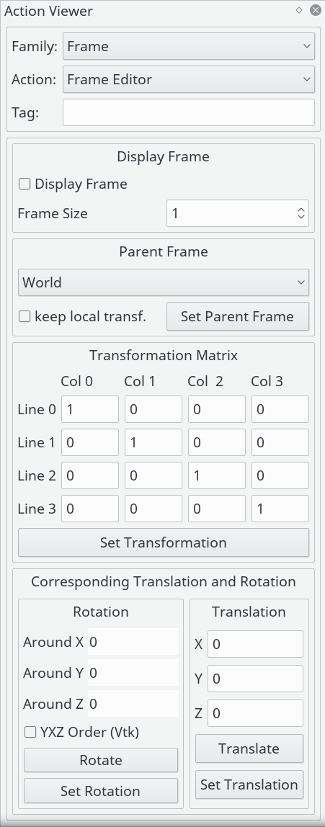Screen dimensions: 325x827
Task: Click the Around Z rotation field
Action: tap(133, 704)
